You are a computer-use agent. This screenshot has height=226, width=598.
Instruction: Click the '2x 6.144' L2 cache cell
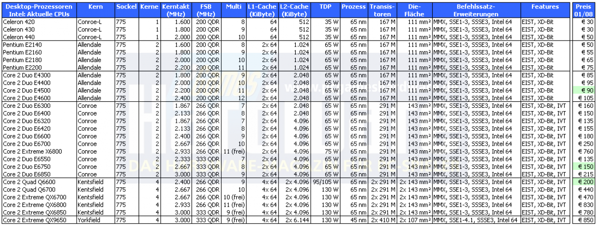294,220
